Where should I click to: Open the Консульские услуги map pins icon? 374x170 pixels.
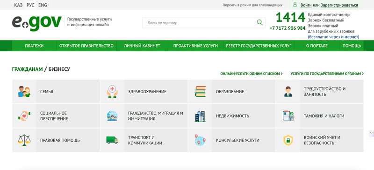click(200, 140)
